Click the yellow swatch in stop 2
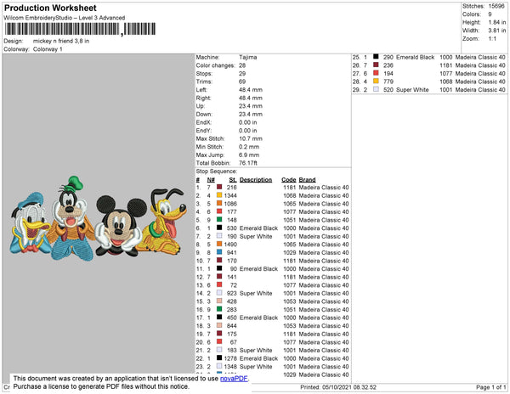 tap(219, 195)
